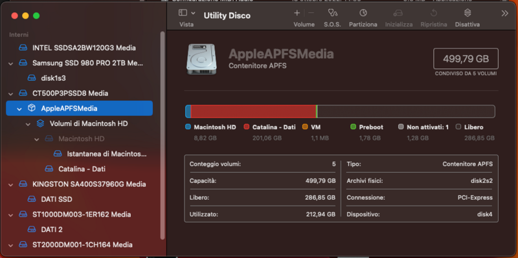Collapse KINGSTON SA400S37960G Media entry
The height and width of the screenshot is (258, 518).
tap(10, 185)
